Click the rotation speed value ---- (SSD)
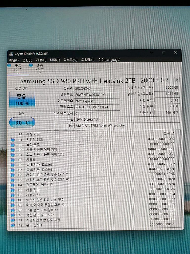Viewport: 190px width, 254px height. [167, 100]
